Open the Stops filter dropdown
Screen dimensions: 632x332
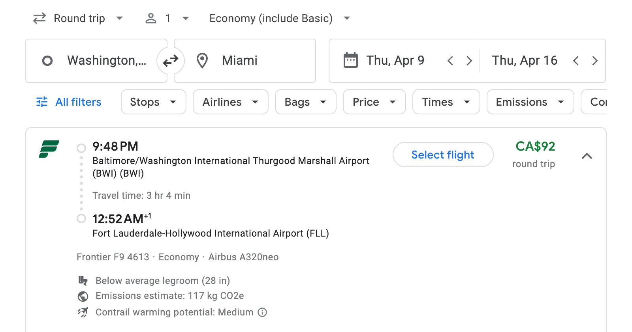[x=153, y=102]
